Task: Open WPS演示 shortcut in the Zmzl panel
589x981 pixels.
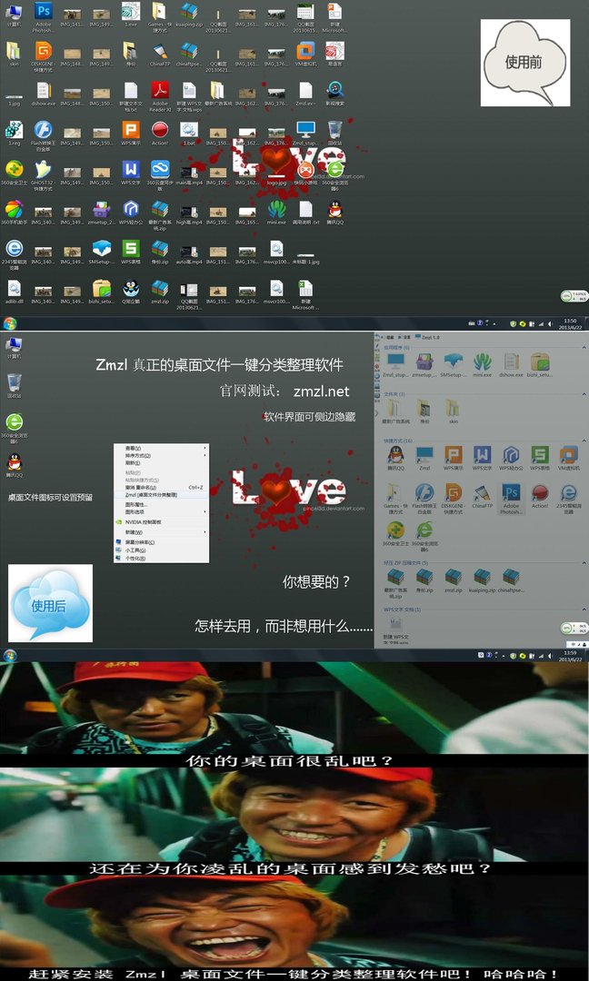Action: [x=453, y=456]
